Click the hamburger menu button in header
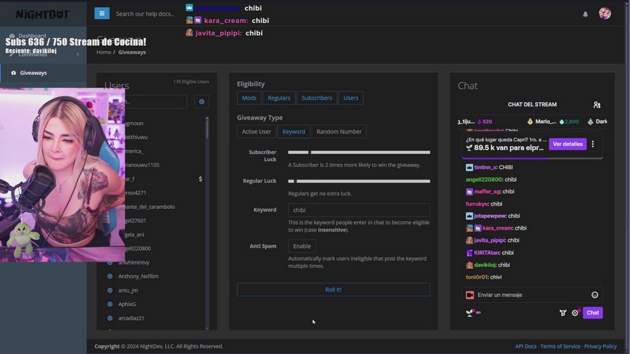This screenshot has height=354, width=630. (x=102, y=13)
